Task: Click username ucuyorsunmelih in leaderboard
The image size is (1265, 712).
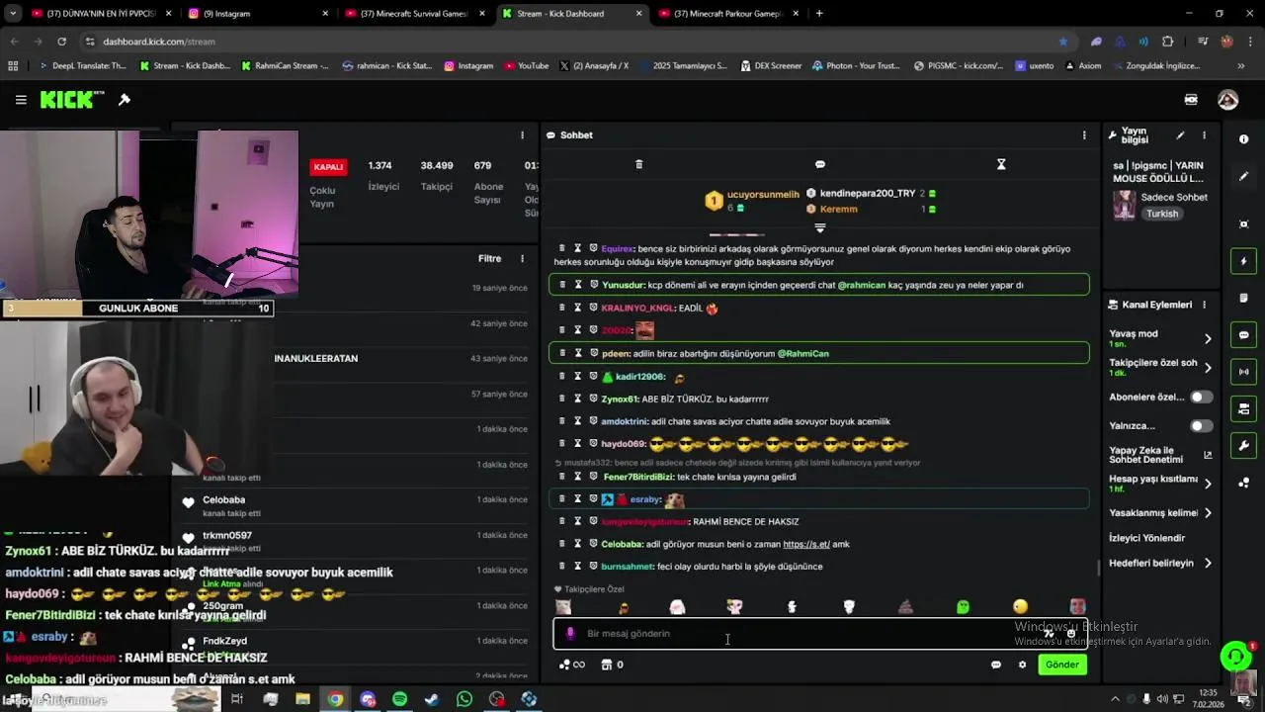Action: click(x=763, y=195)
